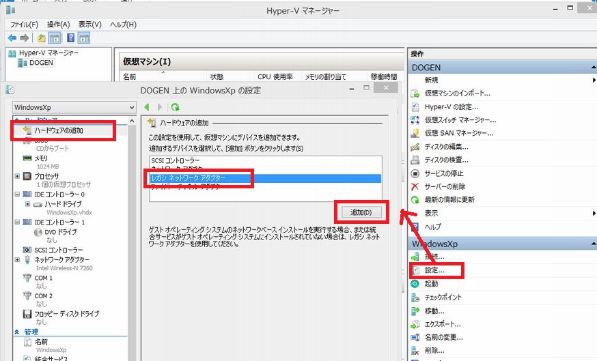Viewport: 597px width, 361px height.
Task: Click the 起動 power icon in actions
Action: pos(415,284)
